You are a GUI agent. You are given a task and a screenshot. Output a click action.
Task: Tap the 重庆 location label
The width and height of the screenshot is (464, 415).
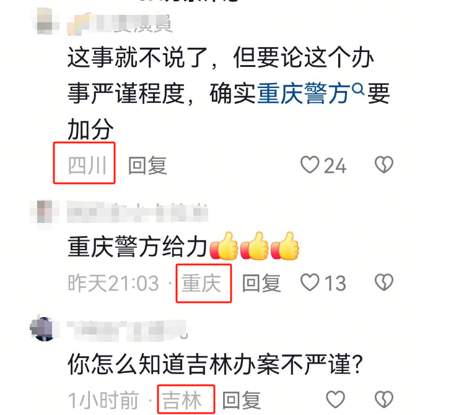(201, 283)
